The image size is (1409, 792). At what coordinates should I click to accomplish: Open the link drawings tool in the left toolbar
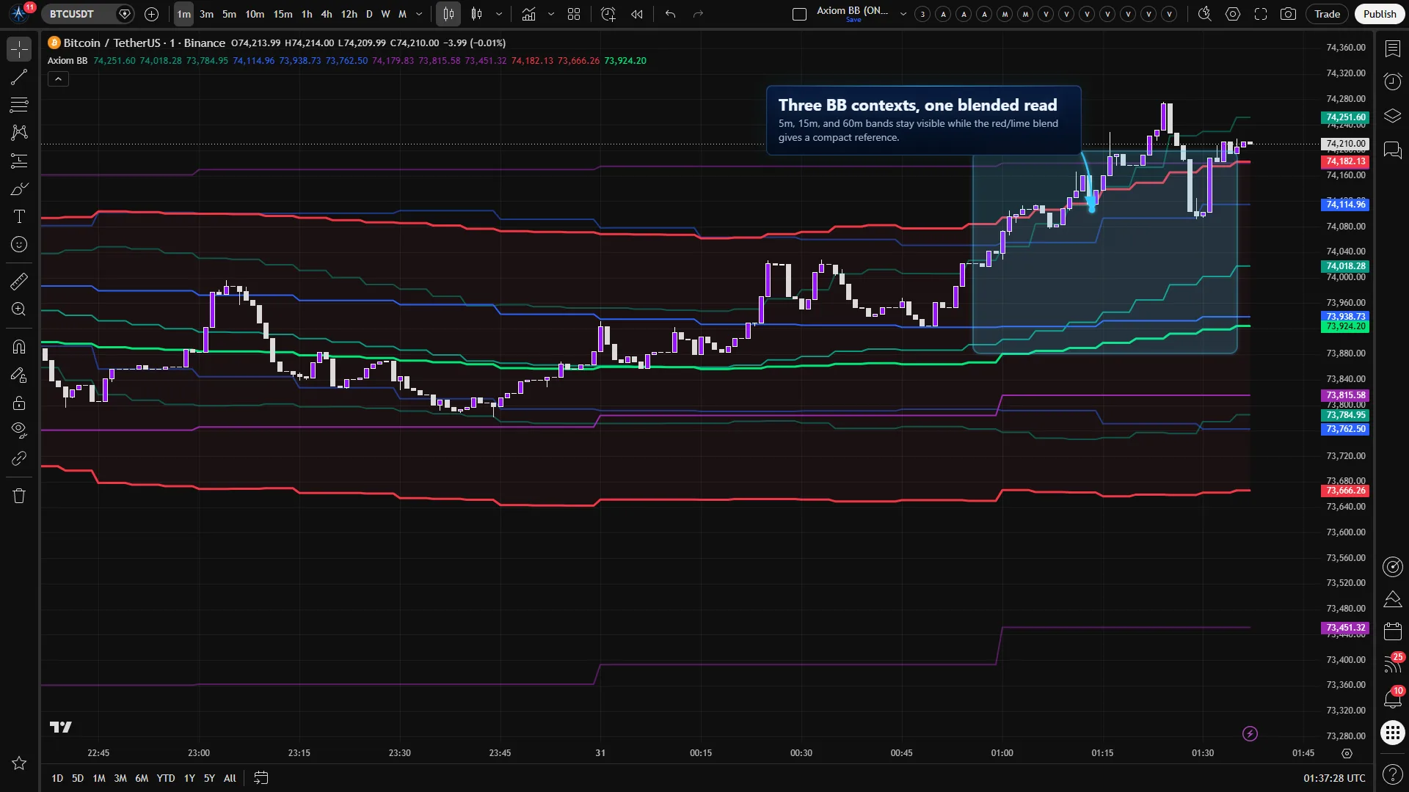click(19, 458)
